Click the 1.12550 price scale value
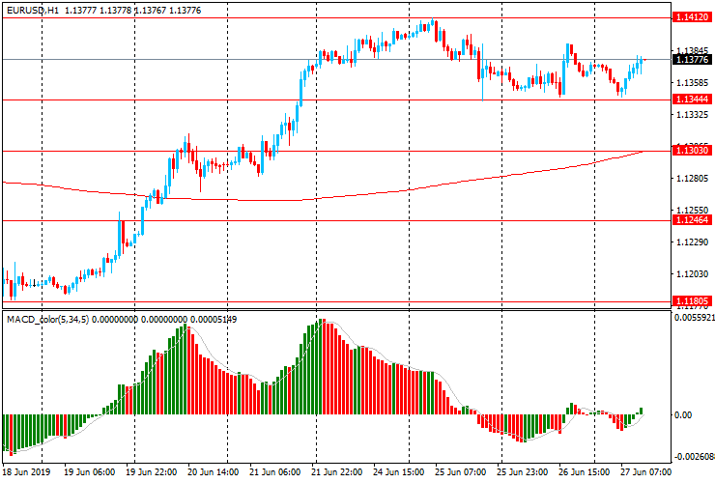Screen dimensions: 715x483 693,211
